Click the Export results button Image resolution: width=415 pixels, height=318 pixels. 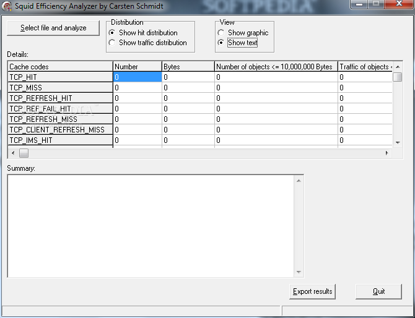(x=312, y=291)
